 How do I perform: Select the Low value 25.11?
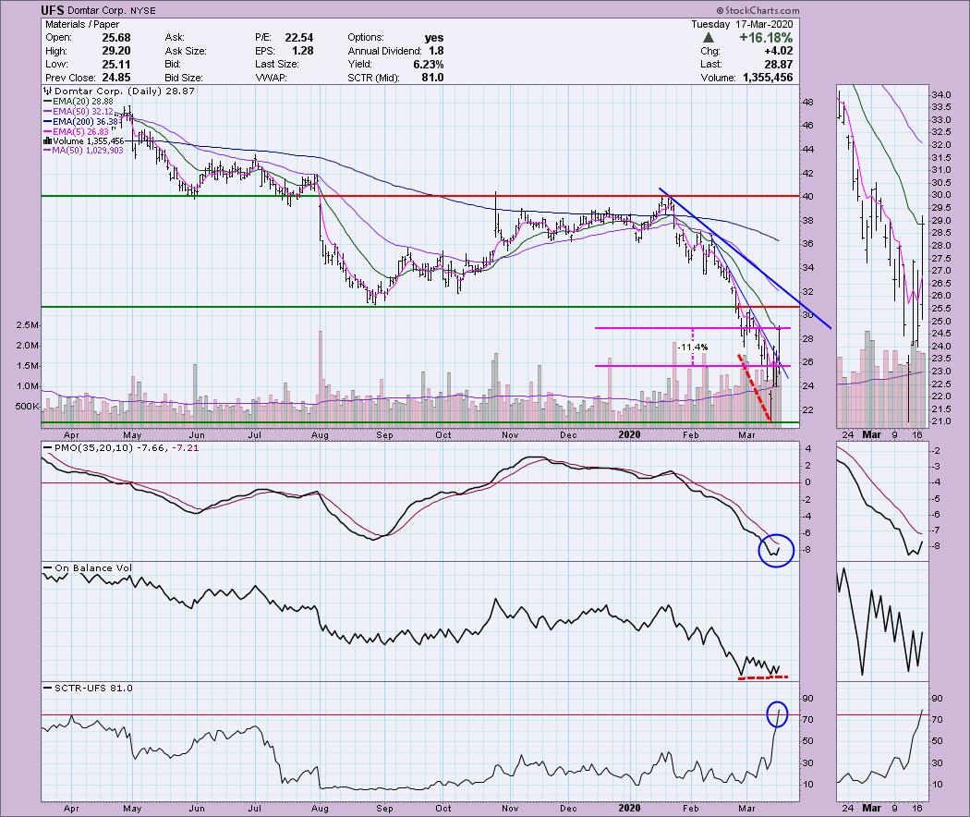(116, 65)
